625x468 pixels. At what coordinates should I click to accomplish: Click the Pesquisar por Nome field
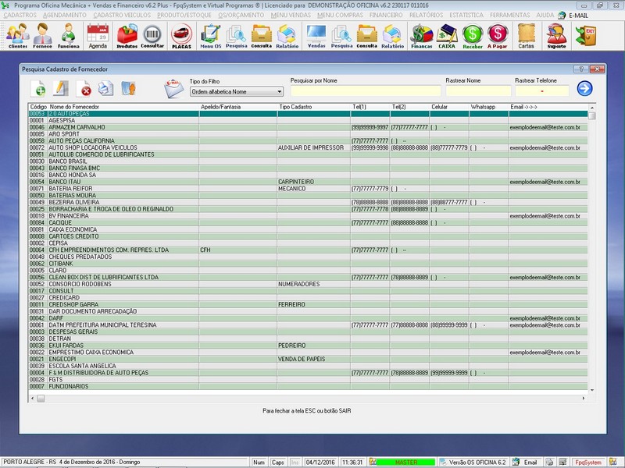(366, 91)
